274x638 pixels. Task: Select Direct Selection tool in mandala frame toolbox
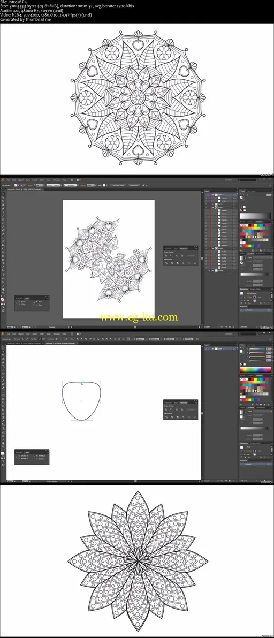3,198
